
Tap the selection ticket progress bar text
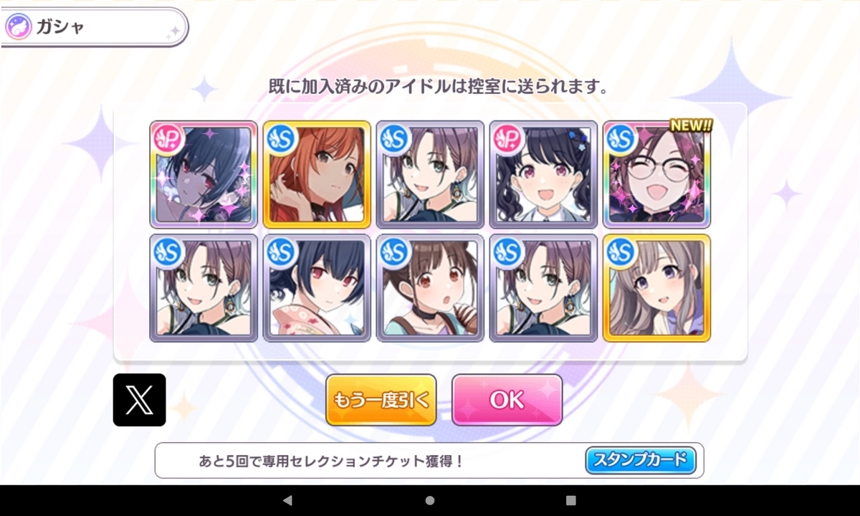coord(331,461)
